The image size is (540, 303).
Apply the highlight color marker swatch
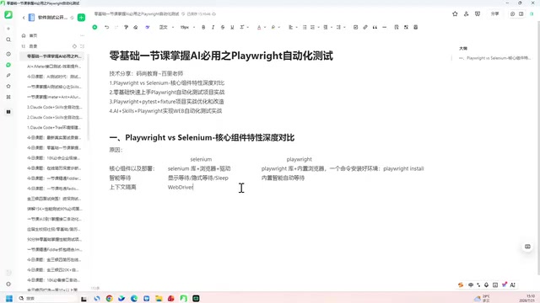pyautogui.click(x=273, y=27)
